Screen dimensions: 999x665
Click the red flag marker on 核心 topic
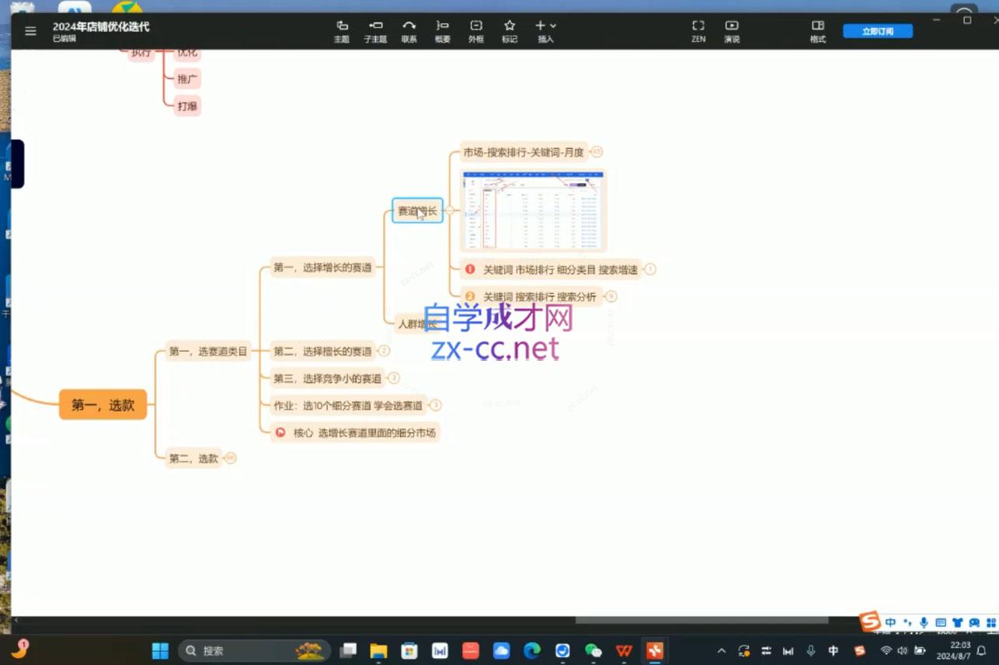click(x=280, y=433)
